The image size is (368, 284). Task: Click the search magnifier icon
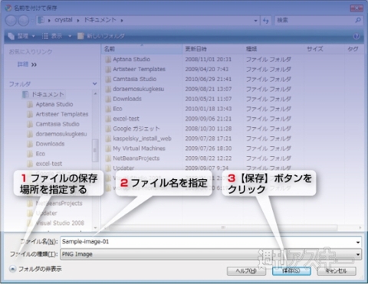tap(358, 20)
